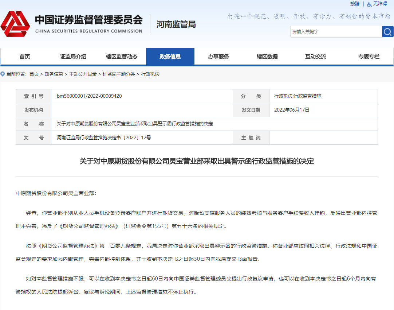Click the large article heading title
Viewport: 394px width, 310px height.
click(x=197, y=161)
